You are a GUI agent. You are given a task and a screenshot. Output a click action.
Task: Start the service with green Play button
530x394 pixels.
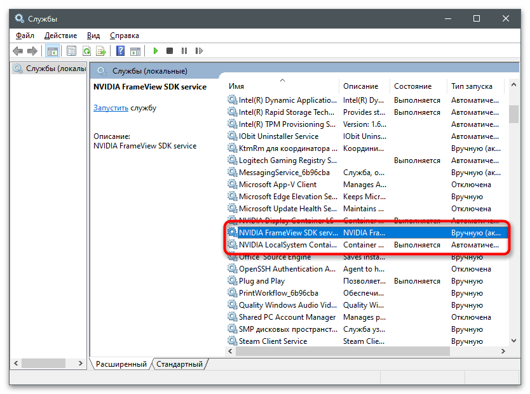[x=156, y=51]
